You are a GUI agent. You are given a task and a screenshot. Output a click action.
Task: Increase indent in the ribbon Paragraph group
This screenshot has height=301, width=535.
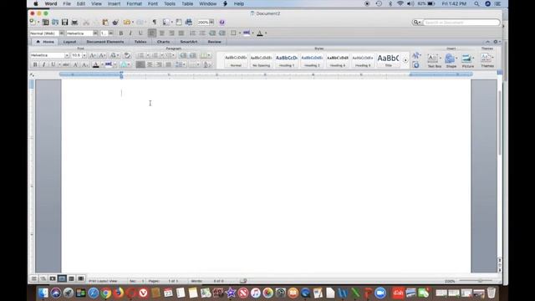[193, 55]
